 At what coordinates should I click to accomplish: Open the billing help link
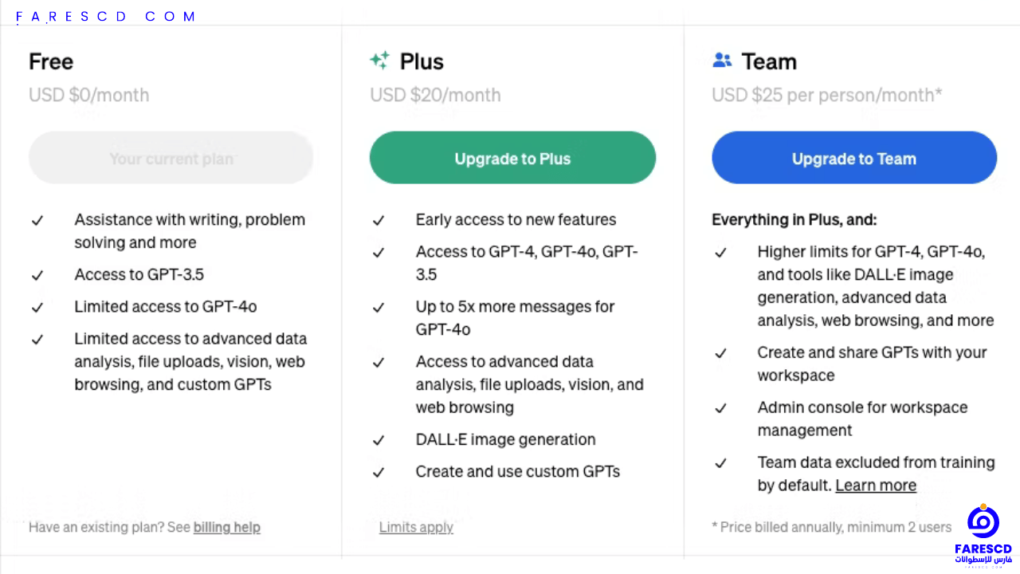[x=227, y=527]
